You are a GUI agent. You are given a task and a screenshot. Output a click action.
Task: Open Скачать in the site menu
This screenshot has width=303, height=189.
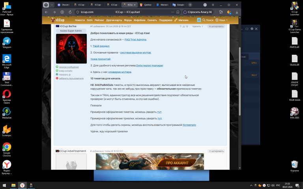point(152,20)
